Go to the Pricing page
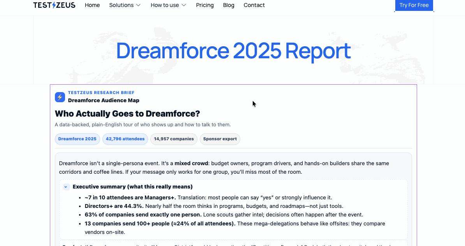Screen dimensions: 465x246 click(x=205, y=5)
